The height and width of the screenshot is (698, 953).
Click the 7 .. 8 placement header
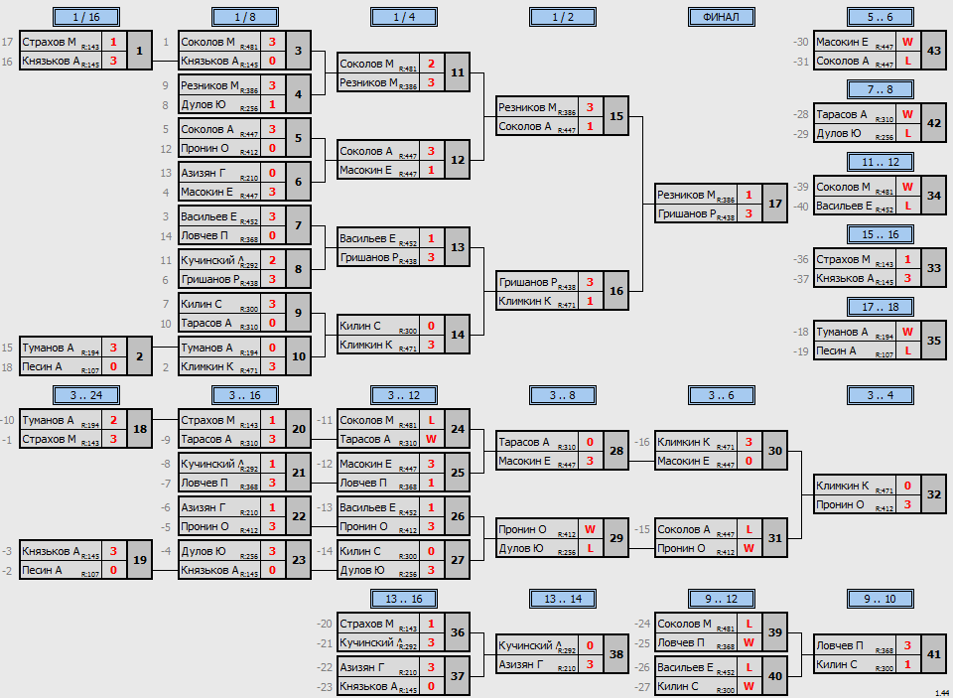coord(881,89)
